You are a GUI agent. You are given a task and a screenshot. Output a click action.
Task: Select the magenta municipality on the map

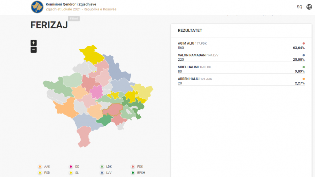click(x=96, y=92)
